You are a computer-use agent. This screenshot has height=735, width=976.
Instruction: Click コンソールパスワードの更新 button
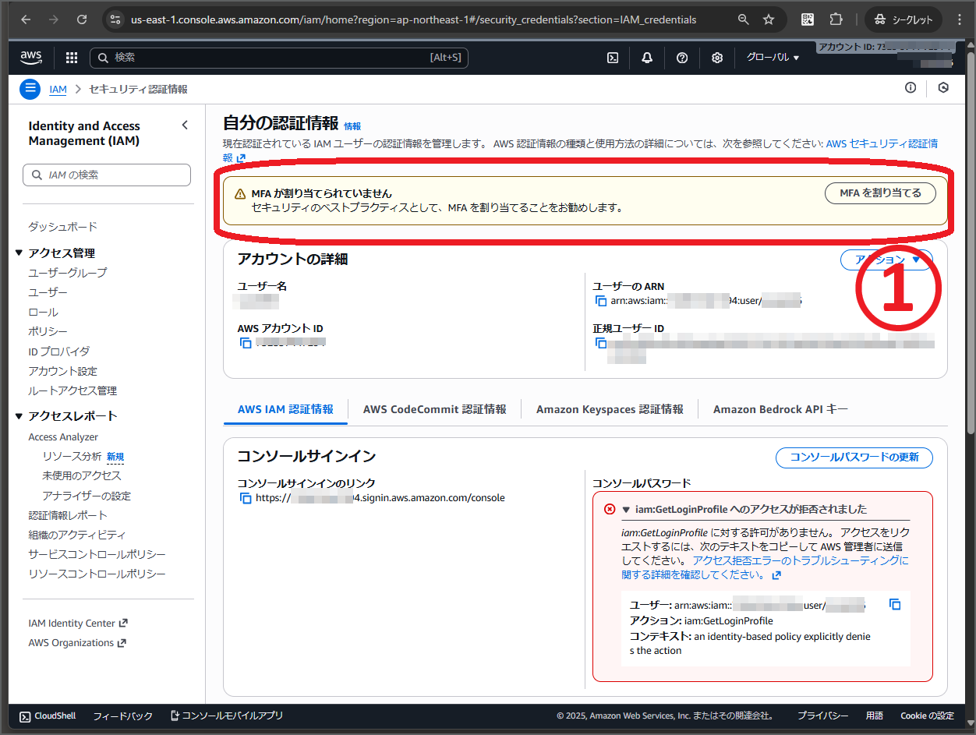(854, 457)
